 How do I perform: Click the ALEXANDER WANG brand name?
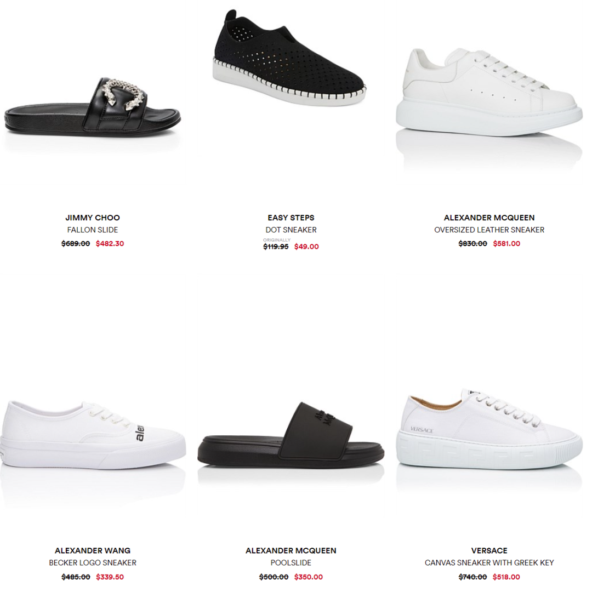(93, 550)
